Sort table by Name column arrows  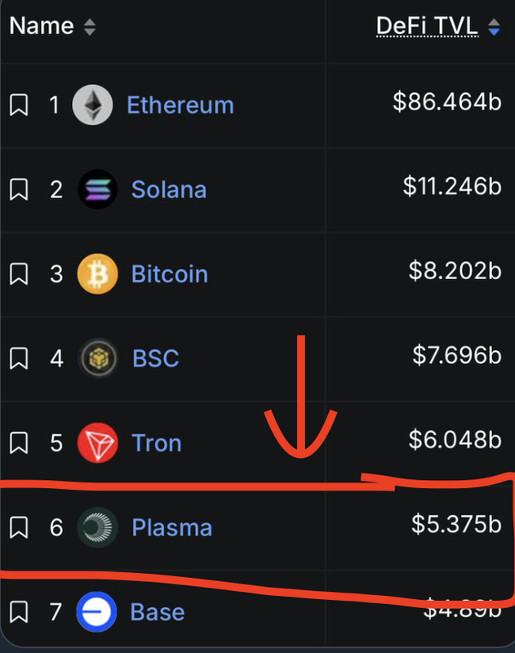(x=90, y=27)
